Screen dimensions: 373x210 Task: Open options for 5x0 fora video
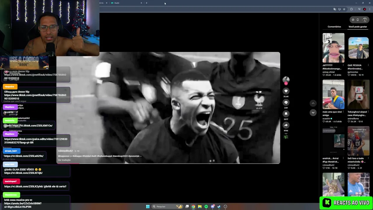pyautogui.click(x=368, y=158)
